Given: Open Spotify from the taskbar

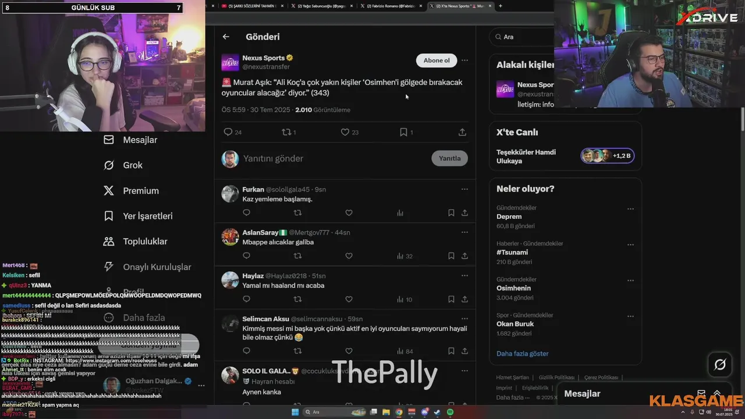Looking at the screenshot, I should coord(450,412).
